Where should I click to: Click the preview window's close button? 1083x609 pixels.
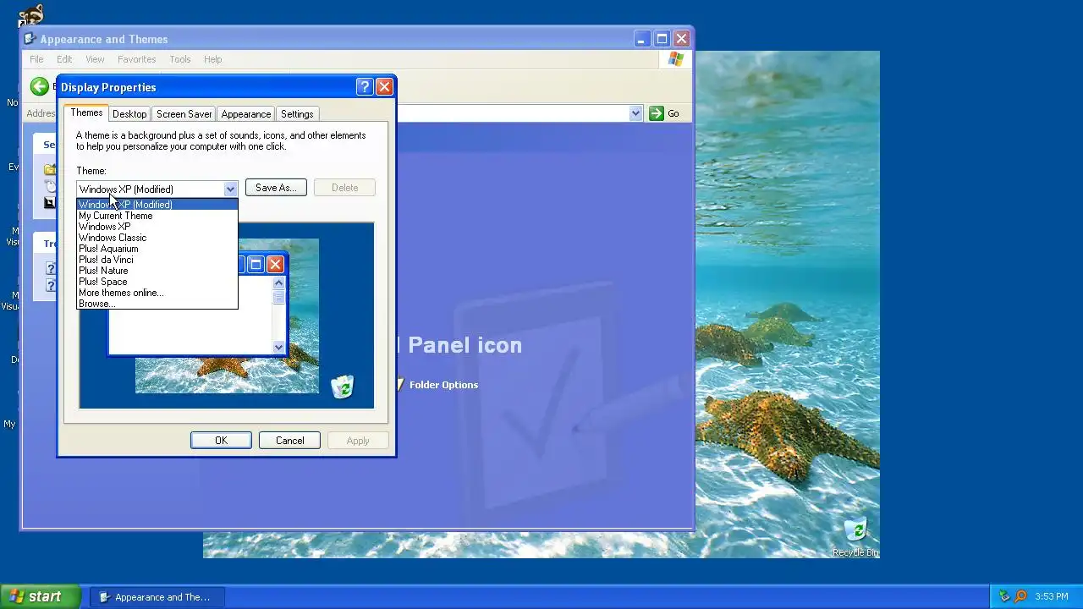click(275, 264)
